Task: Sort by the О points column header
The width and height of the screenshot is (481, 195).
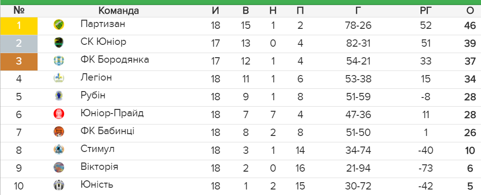Action: [x=470, y=11]
